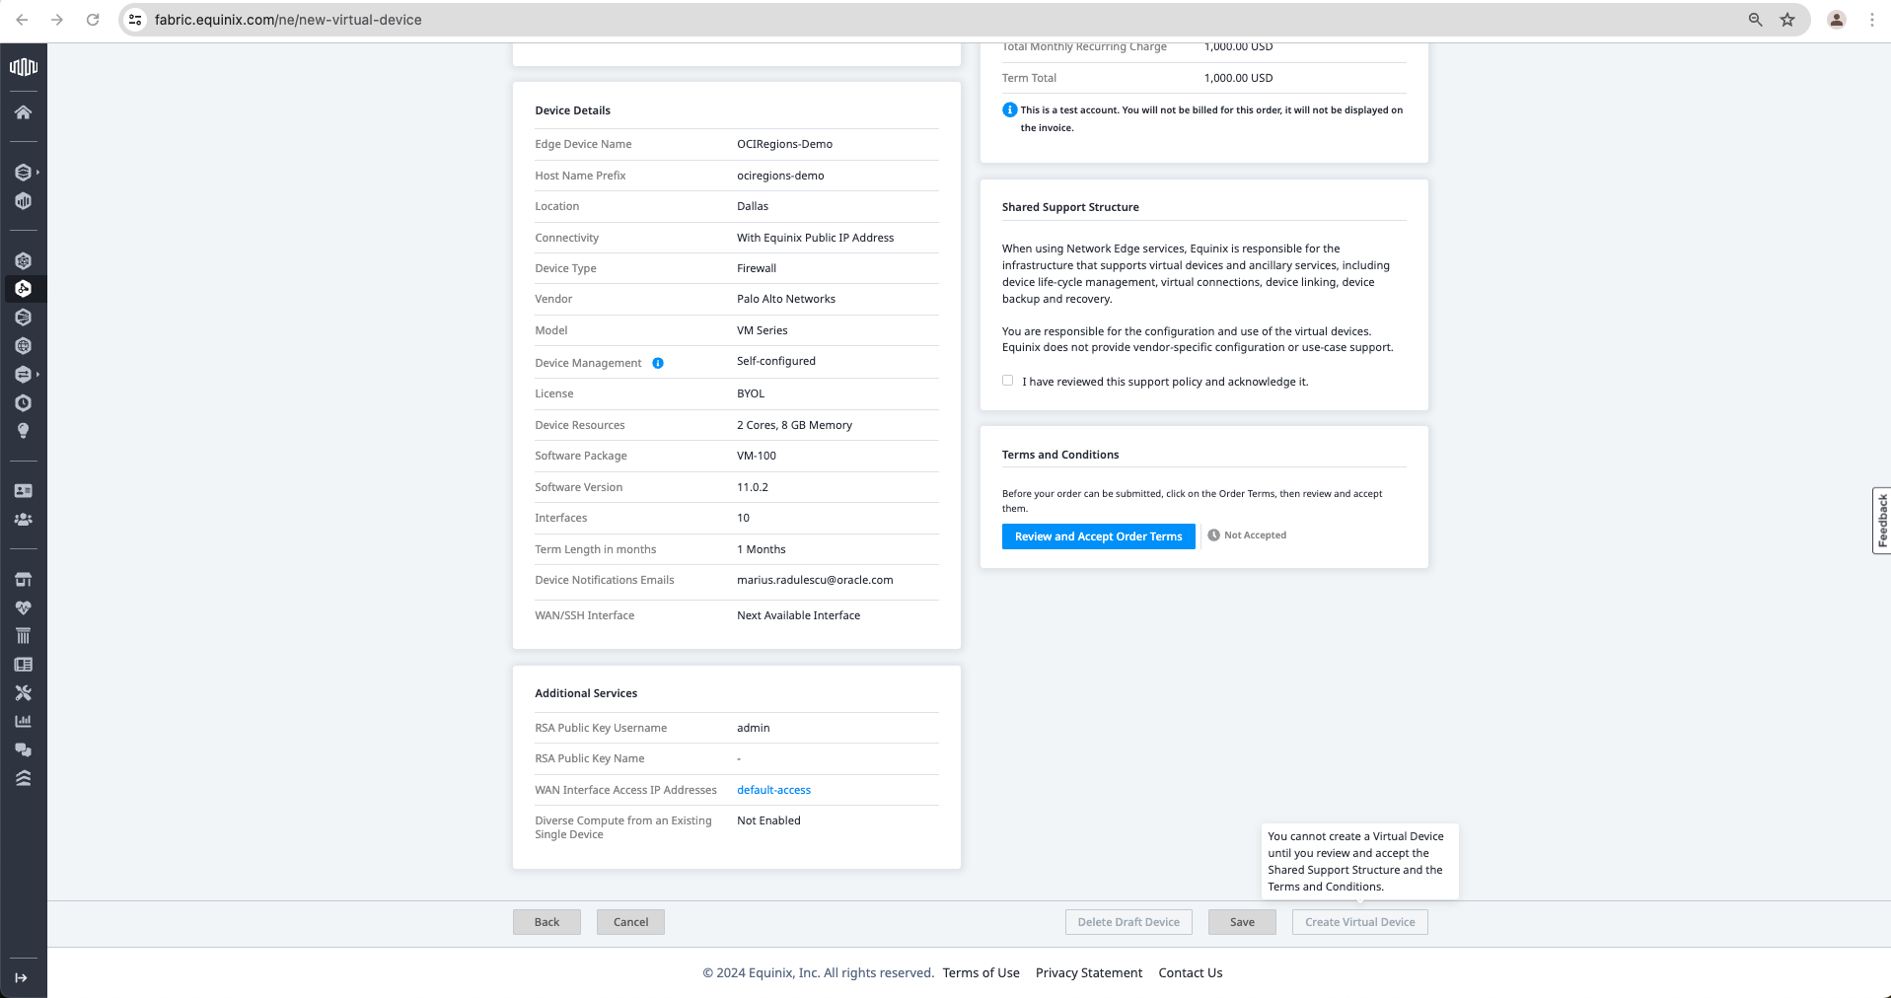Open the bar chart reports sidebar icon
The image size is (1891, 998).
pos(24,722)
